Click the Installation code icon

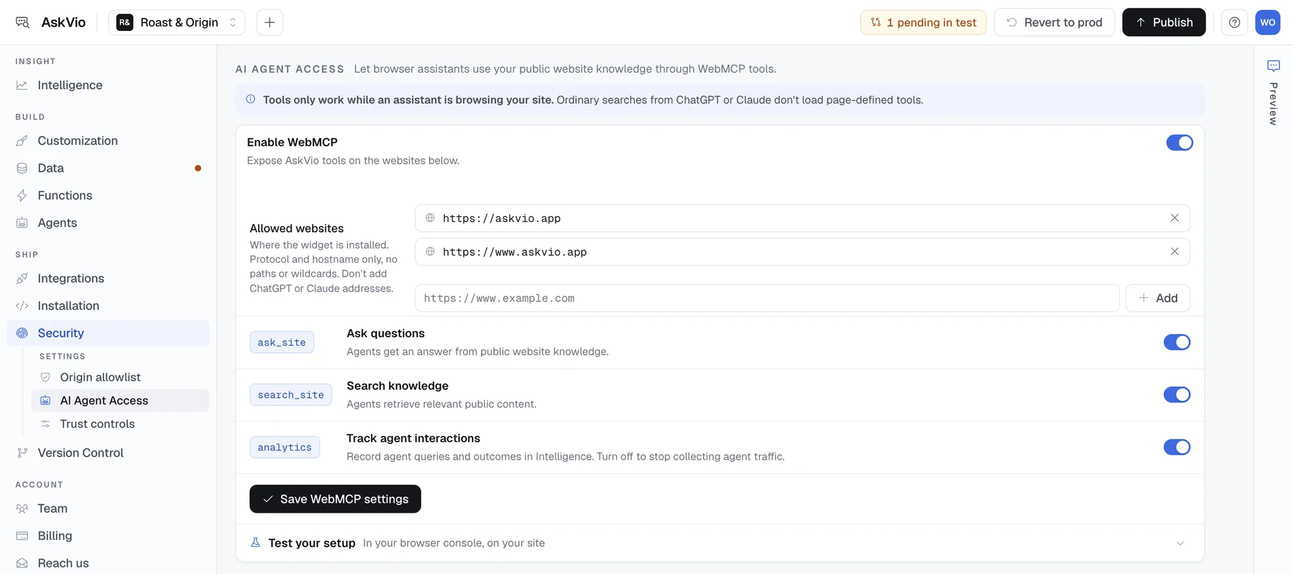(22, 306)
